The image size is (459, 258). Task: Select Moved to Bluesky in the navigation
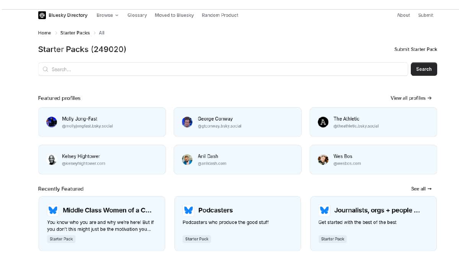click(174, 15)
